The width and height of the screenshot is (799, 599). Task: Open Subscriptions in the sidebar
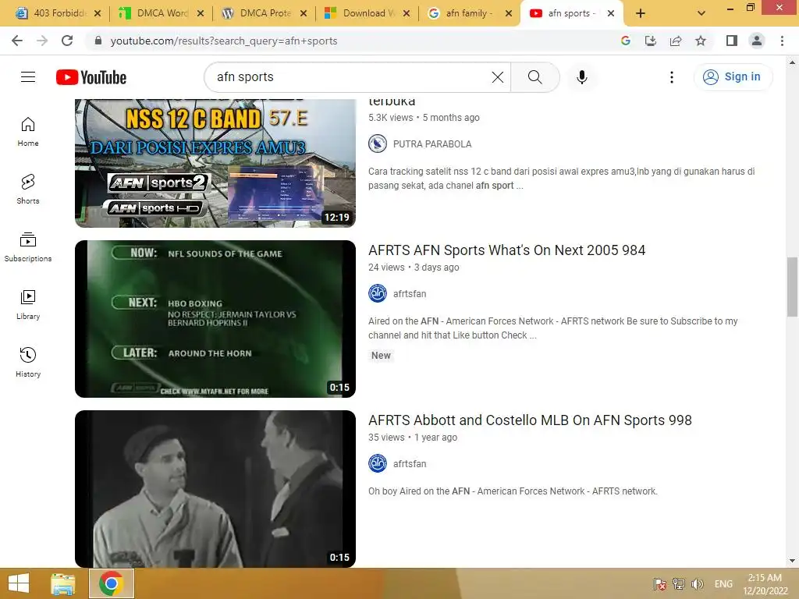point(28,247)
